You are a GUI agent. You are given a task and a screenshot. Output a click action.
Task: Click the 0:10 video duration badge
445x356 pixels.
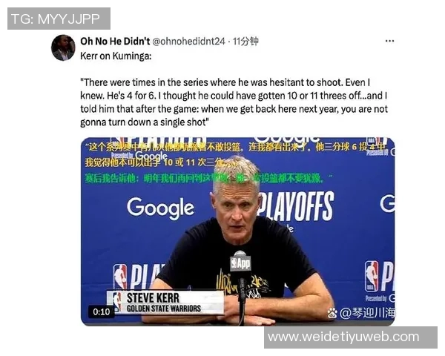[102, 311]
